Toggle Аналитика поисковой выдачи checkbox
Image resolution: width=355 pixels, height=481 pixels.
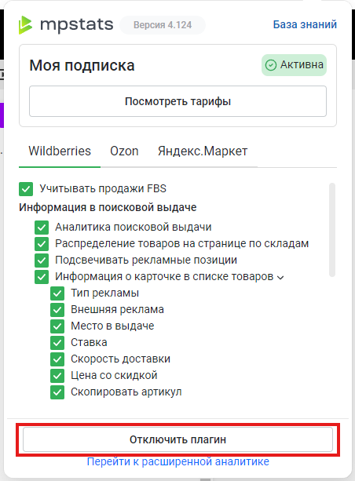(x=42, y=228)
